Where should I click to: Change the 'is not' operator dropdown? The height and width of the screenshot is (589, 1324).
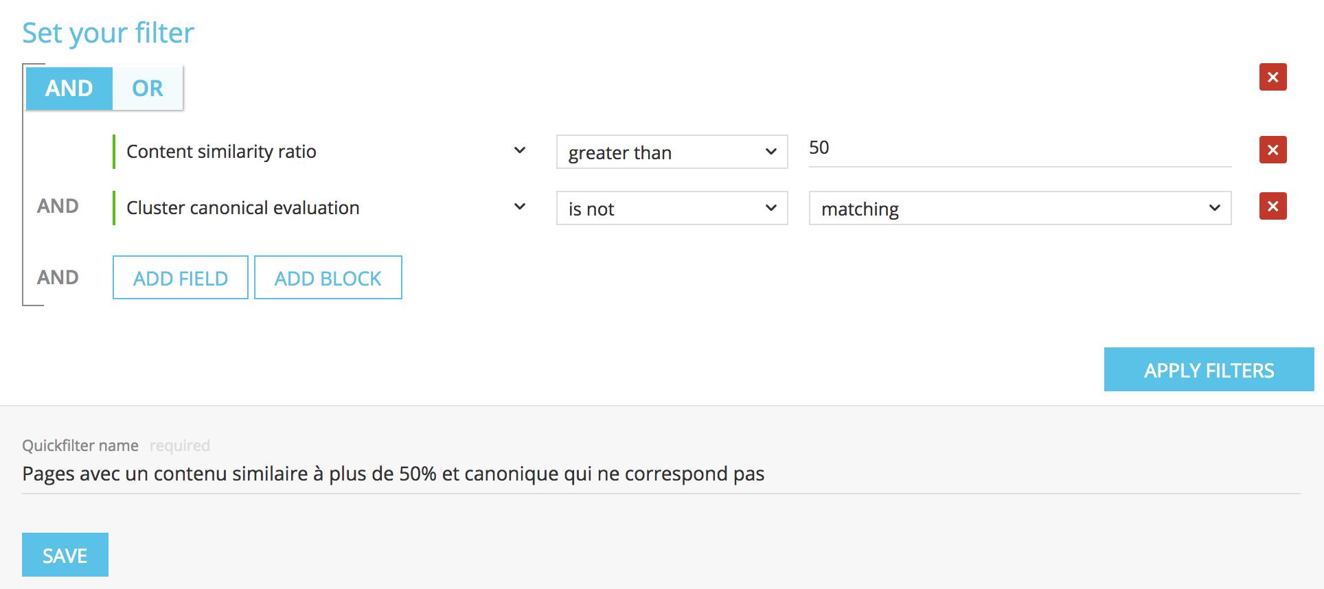(x=671, y=208)
